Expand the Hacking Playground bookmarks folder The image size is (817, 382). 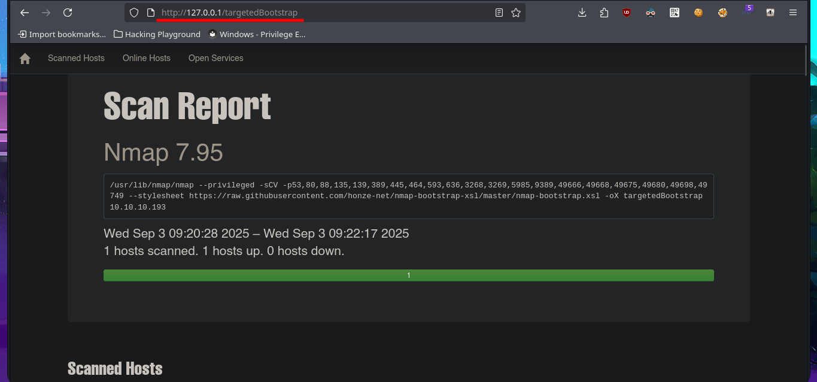click(157, 34)
